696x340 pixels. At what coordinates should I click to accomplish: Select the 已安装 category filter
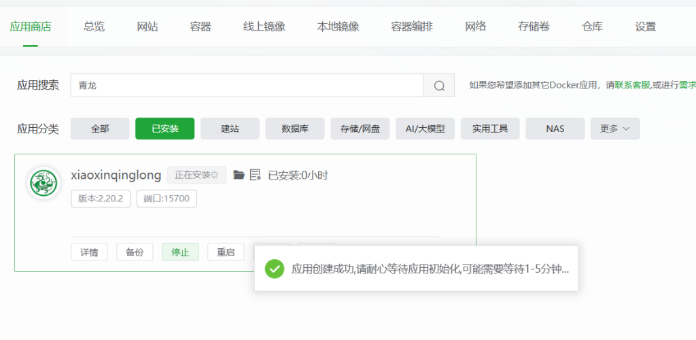(x=164, y=129)
